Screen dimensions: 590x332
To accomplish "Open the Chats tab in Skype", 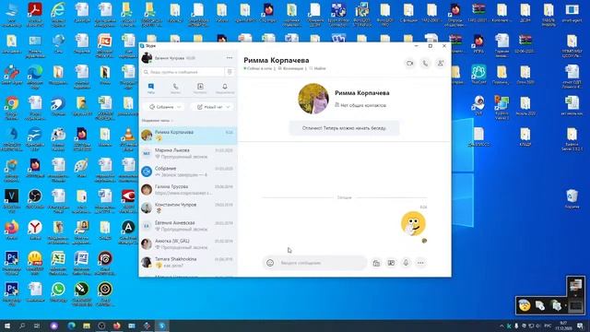I will 151,89.
